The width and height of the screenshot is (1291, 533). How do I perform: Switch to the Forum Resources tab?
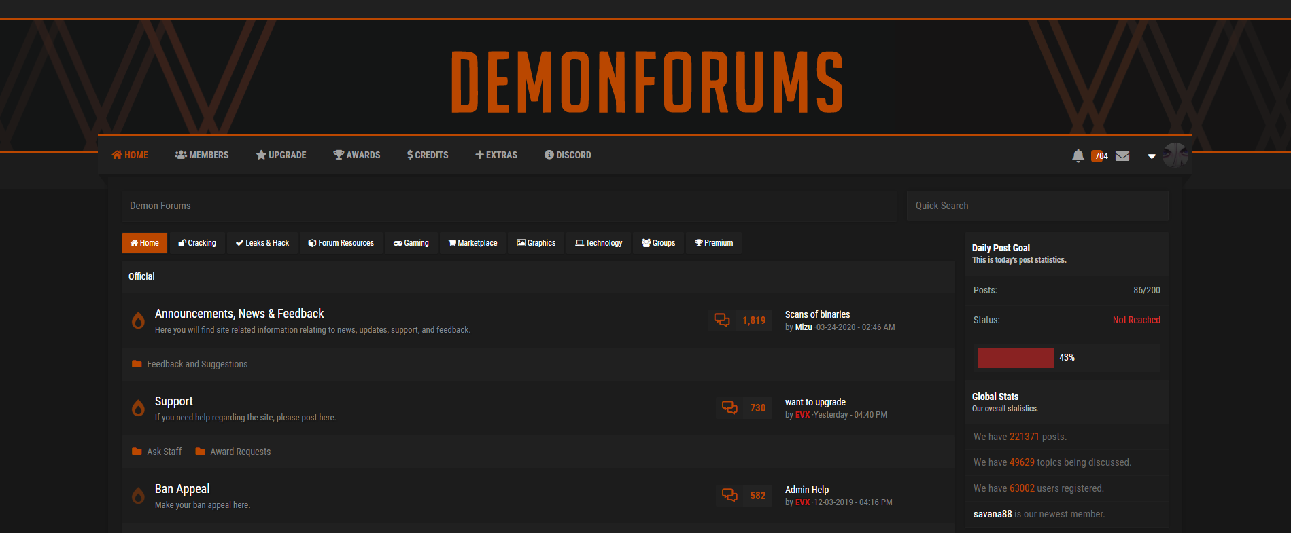click(x=341, y=243)
